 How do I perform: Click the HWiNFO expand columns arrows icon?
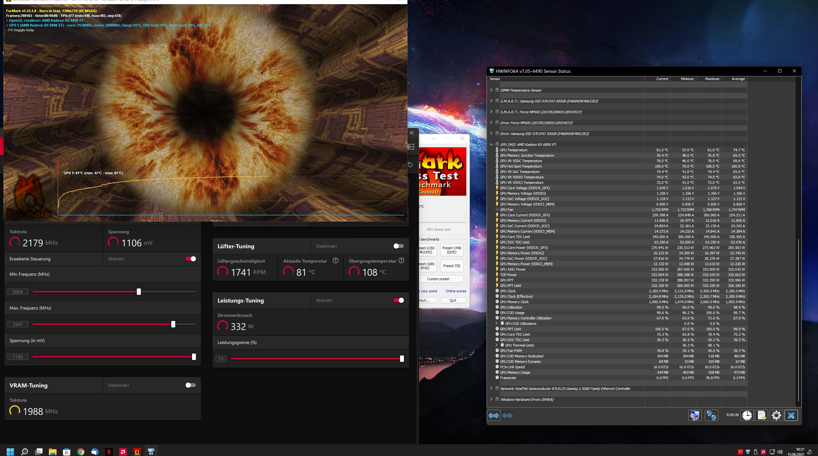pyautogui.click(x=493, y=415)
